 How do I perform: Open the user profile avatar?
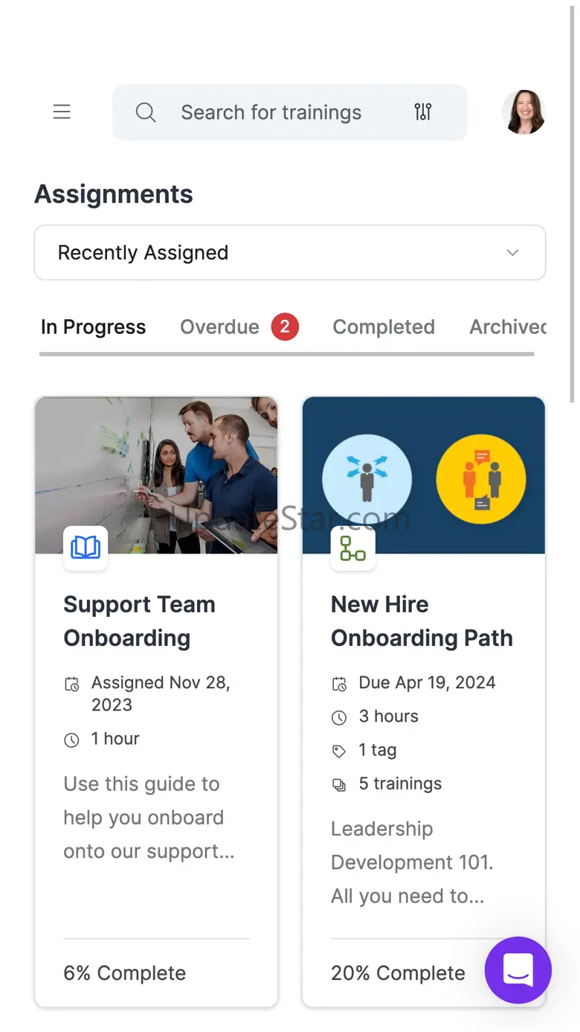coord(523,112)
